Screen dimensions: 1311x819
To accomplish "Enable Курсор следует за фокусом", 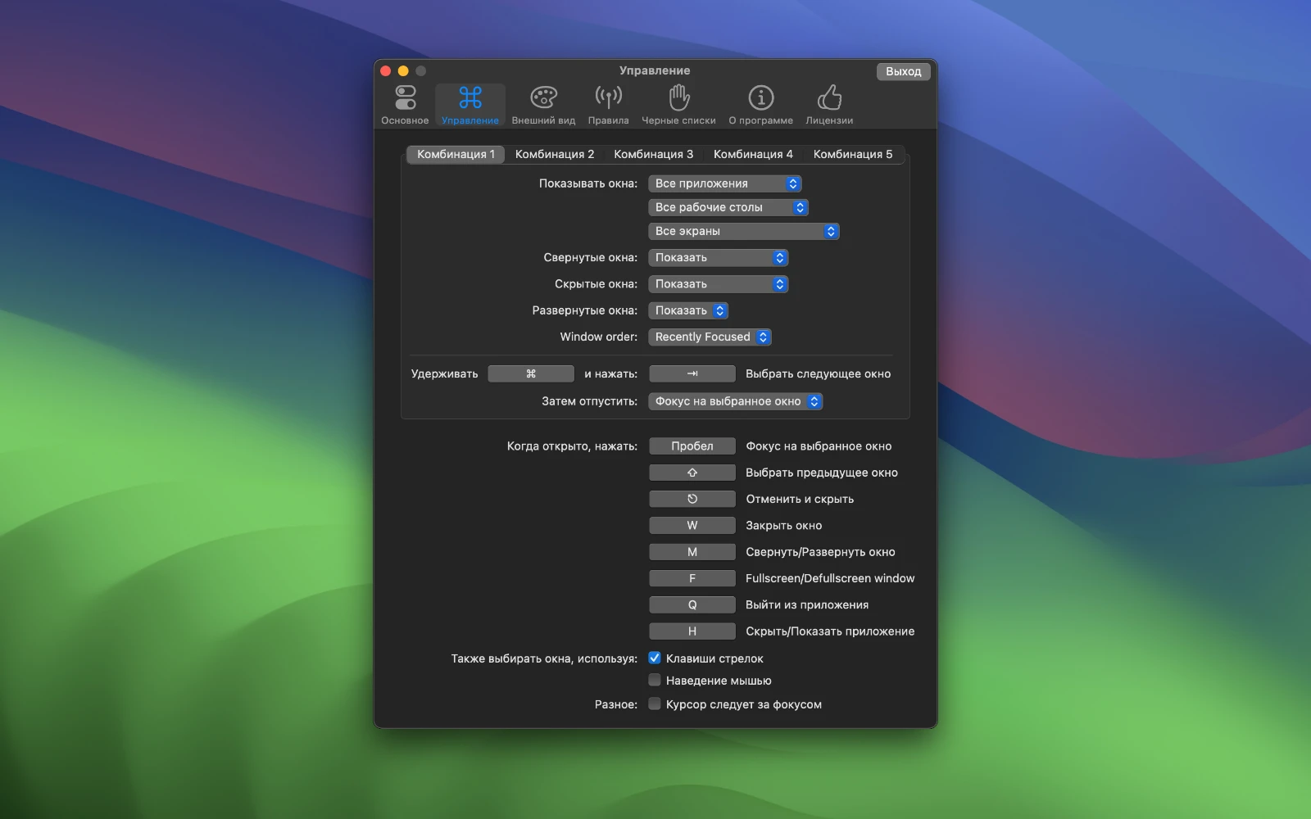I will click(x=654, y=704).
